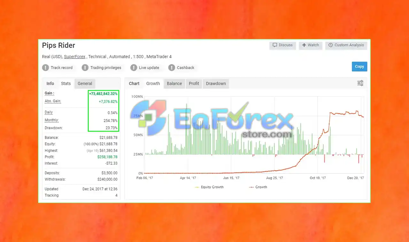409x242 pixels.
Task: Switch to the Stats tab
Action: pos(66,83)
